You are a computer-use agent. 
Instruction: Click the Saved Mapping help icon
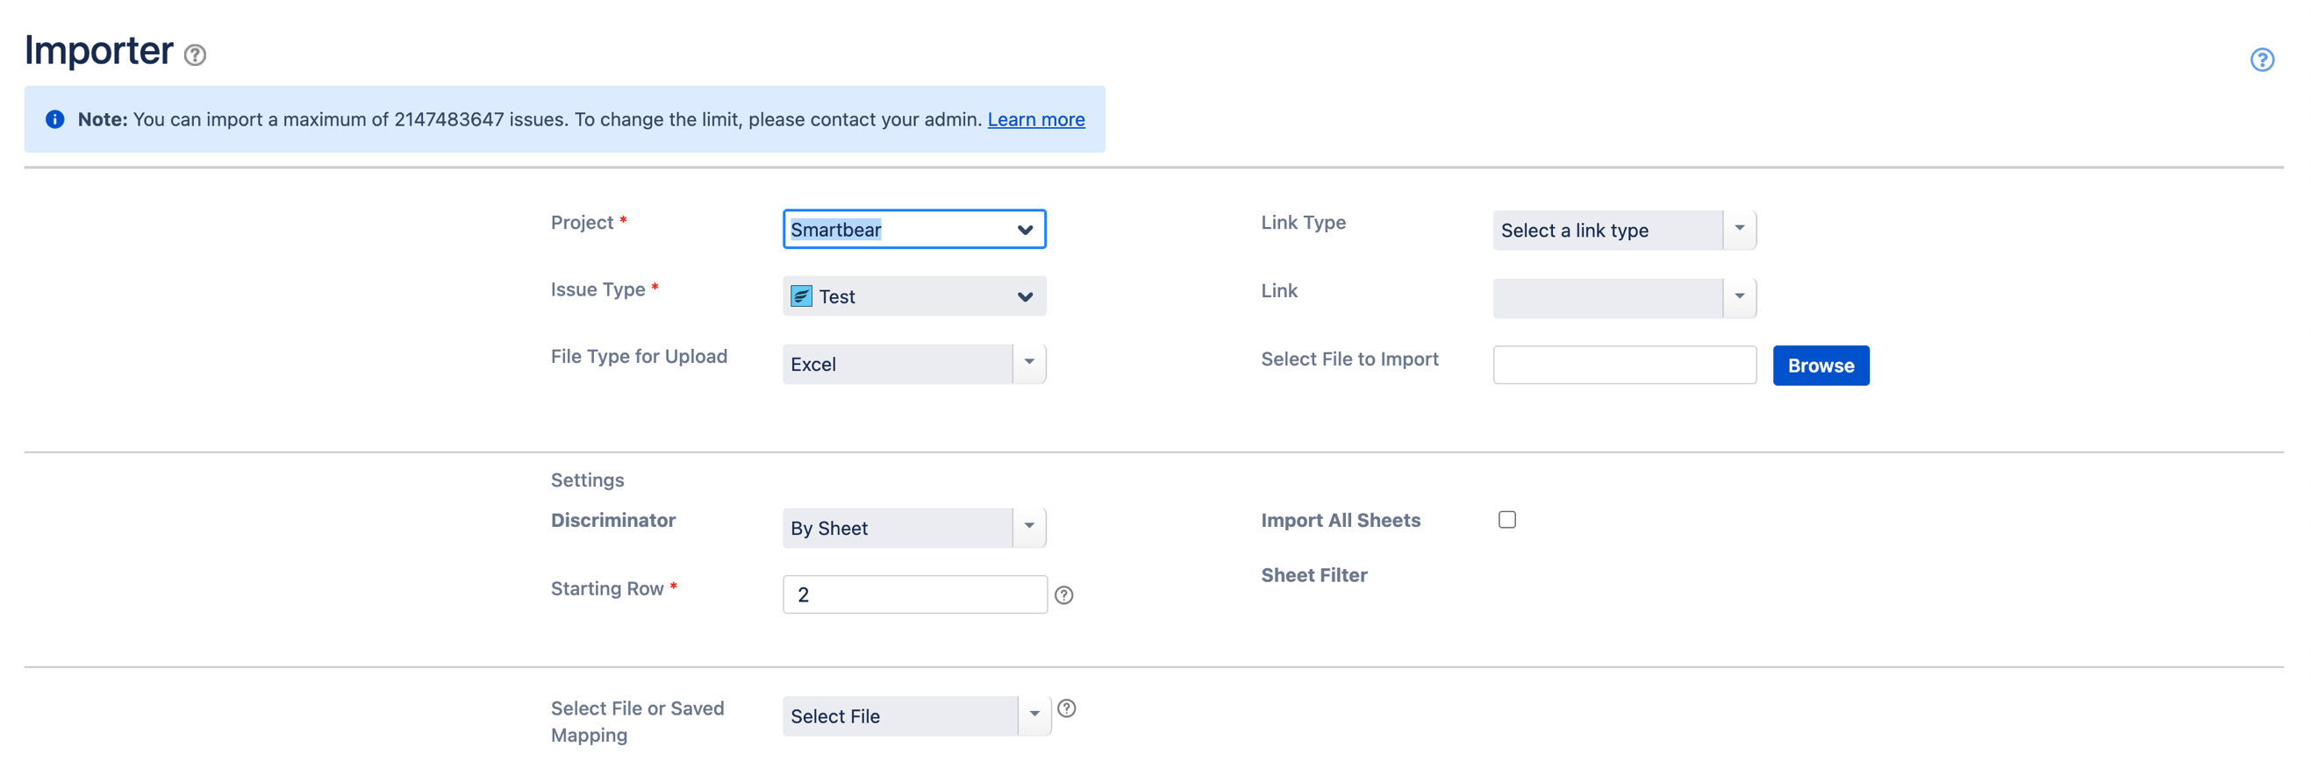pos(1066,708)
